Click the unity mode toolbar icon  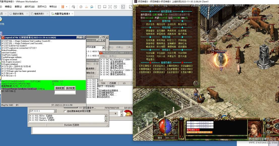click(x=115, y=7)
